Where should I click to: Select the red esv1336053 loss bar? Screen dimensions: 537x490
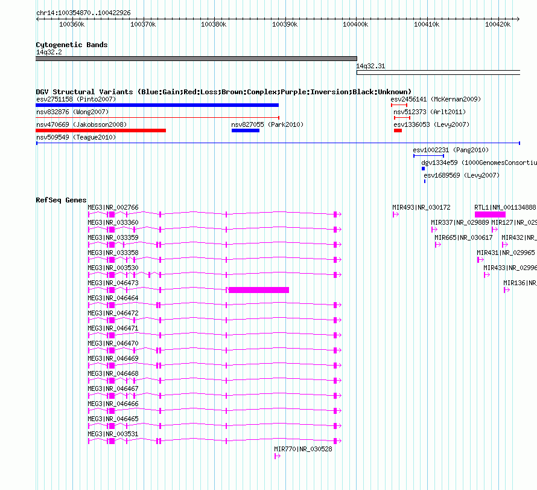click(x=398, y=131)
